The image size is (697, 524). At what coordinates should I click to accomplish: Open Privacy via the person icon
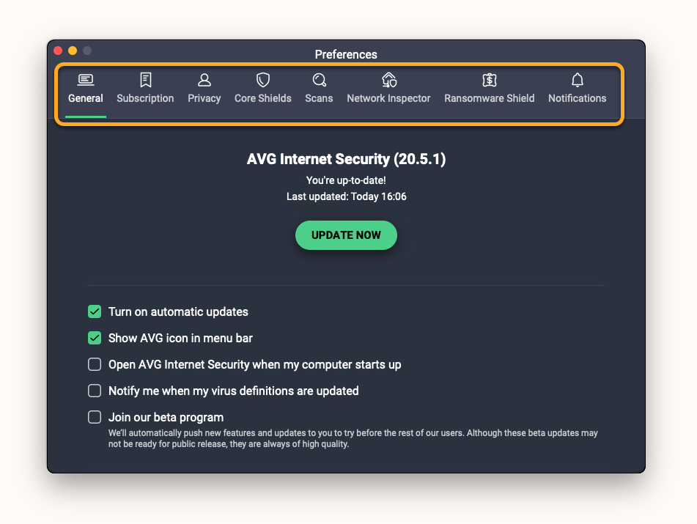pos(204,80)
